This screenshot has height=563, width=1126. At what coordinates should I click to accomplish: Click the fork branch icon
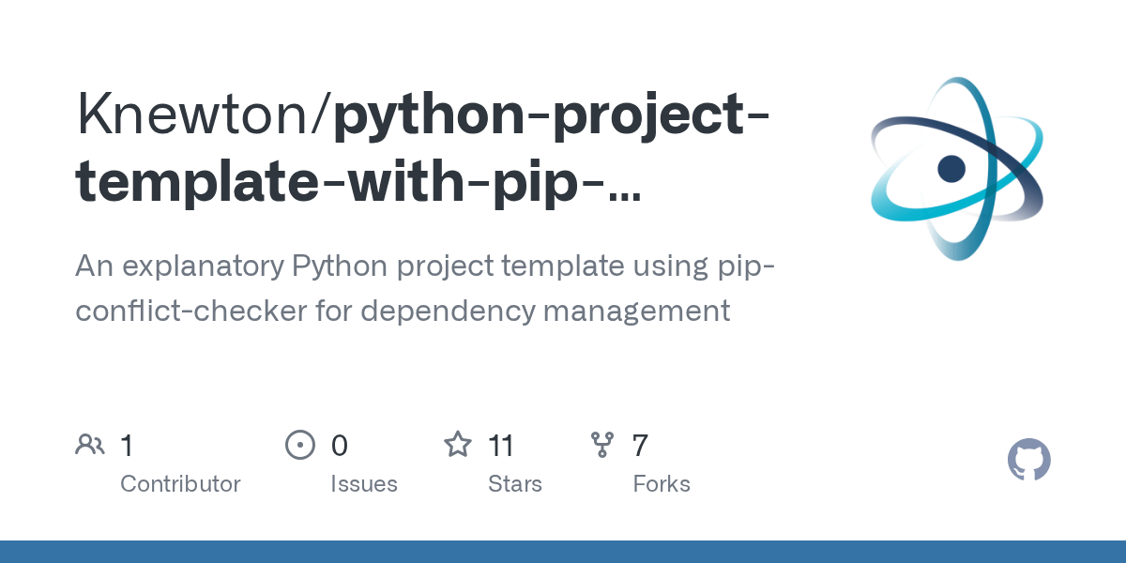[x=601, y=445]
